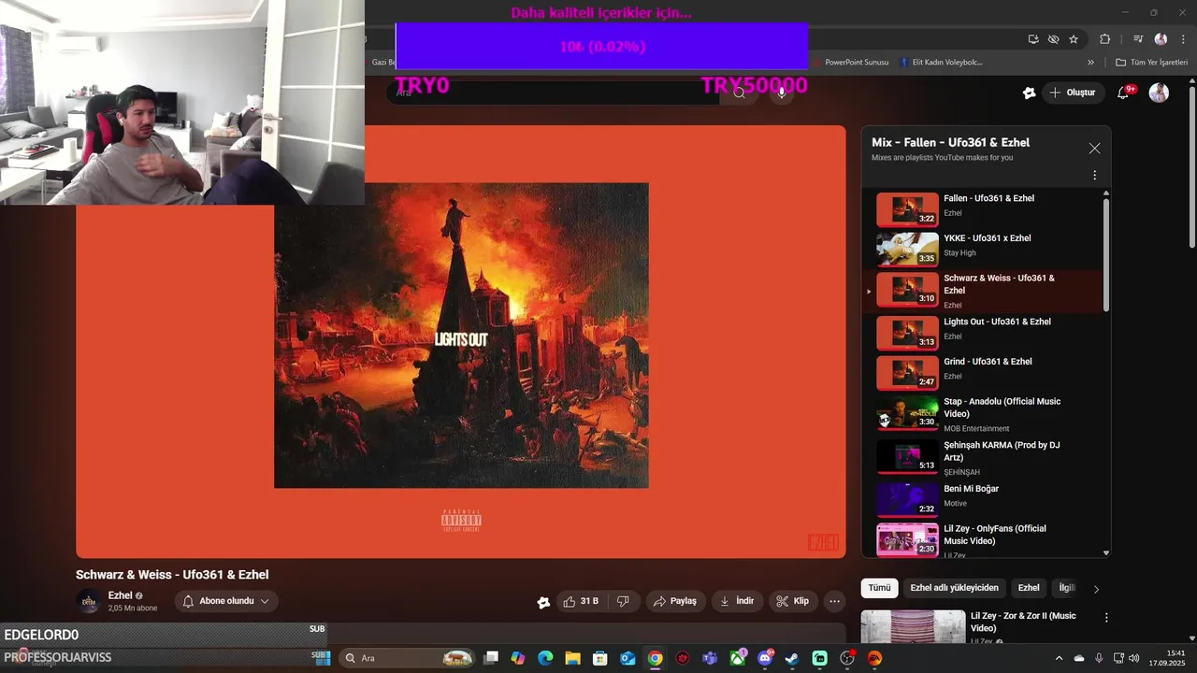Viewport: 1197px width, 673px height.
Task: Play Lil Zey - OnlyFans playlist item
Action: click(984, 539)
